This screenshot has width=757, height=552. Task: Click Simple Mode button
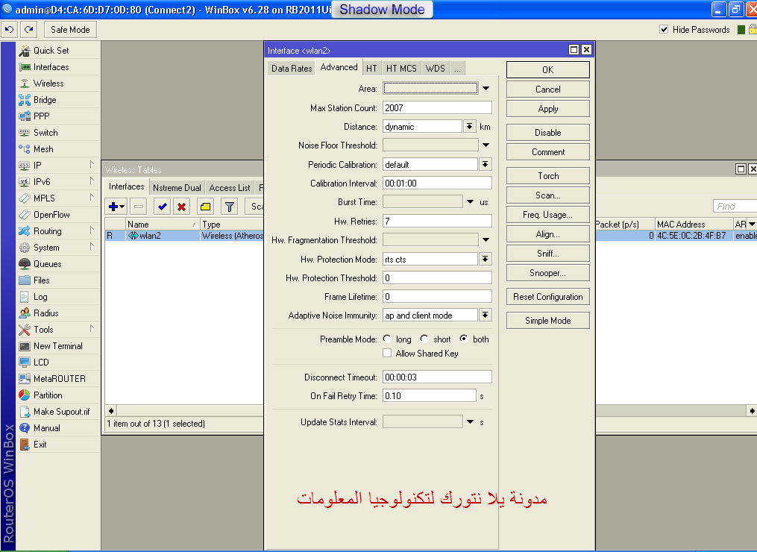pos(548,321)
